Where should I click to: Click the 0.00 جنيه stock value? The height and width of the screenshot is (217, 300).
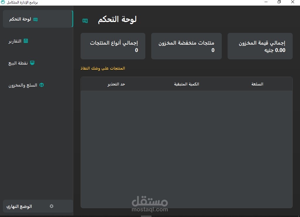(x=275, y=50)
